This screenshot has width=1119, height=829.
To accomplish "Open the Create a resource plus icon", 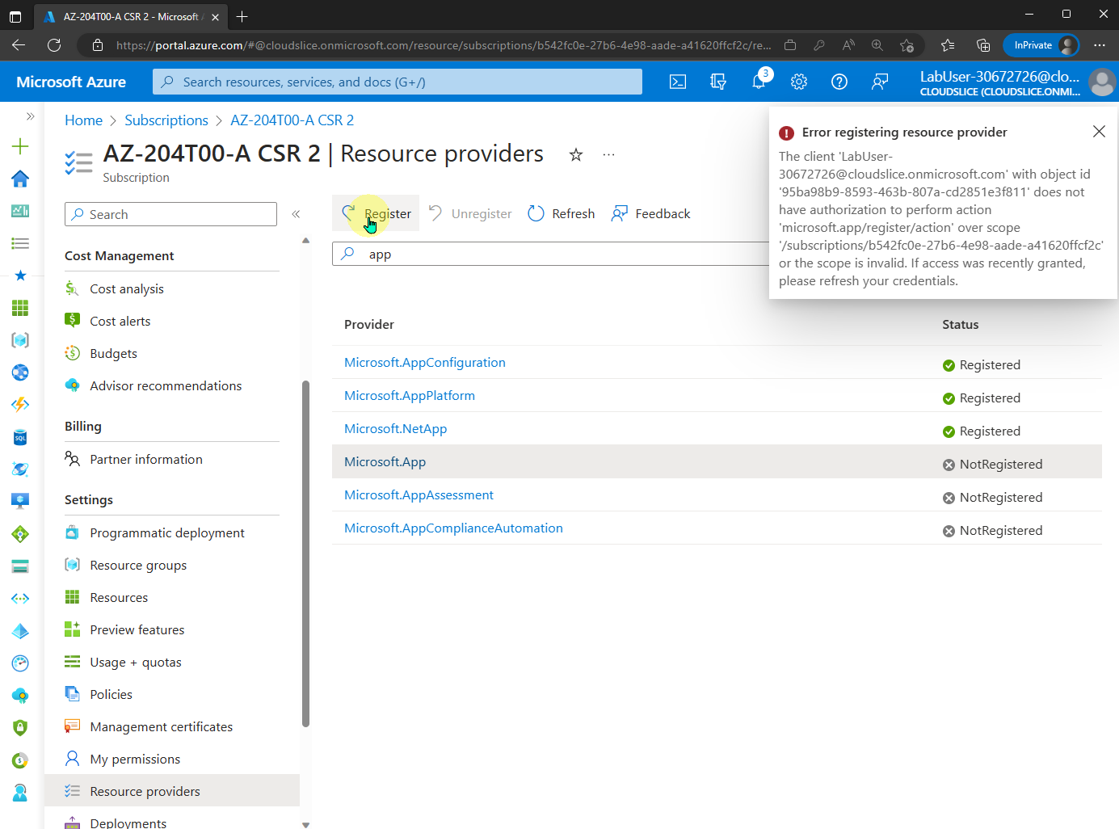I will point(21,147).
